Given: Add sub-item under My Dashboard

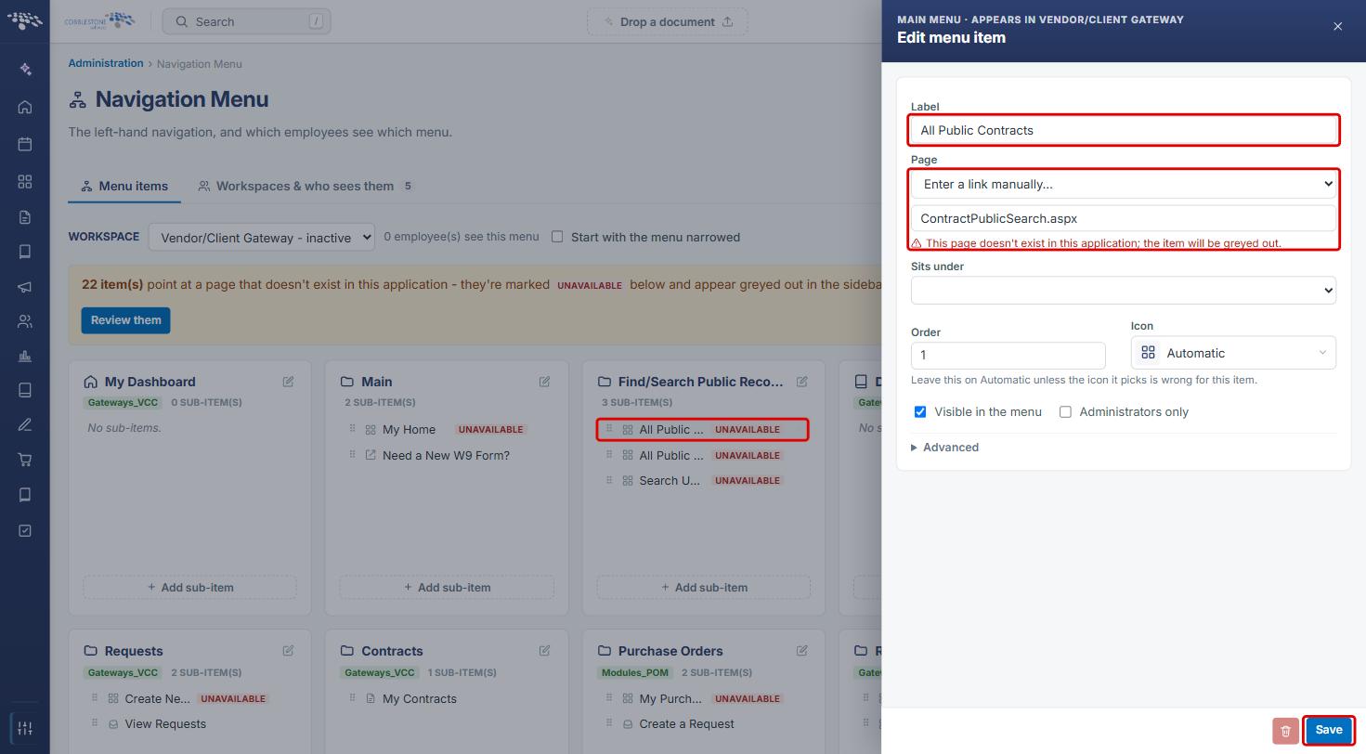Looking at the screenshot, I should pyautogui.click(x=190, y=588).
